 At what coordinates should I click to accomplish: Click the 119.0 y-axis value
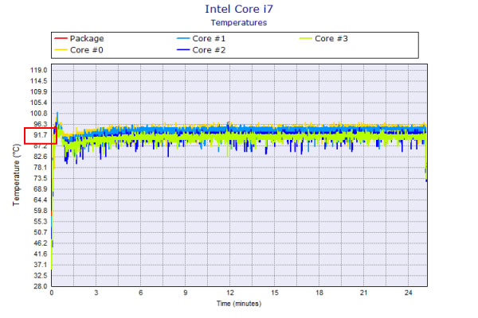click(x=39, y=70)
